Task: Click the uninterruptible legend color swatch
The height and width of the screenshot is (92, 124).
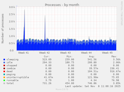Action: (x=4, y=77)
